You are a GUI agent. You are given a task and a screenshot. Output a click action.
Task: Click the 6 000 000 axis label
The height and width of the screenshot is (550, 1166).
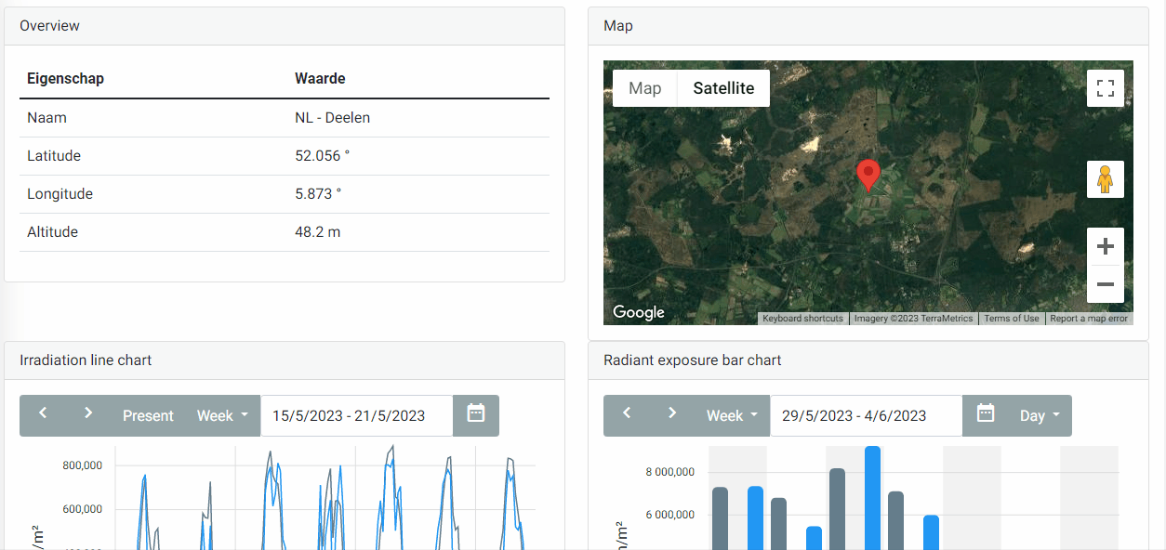pos(669,516)
